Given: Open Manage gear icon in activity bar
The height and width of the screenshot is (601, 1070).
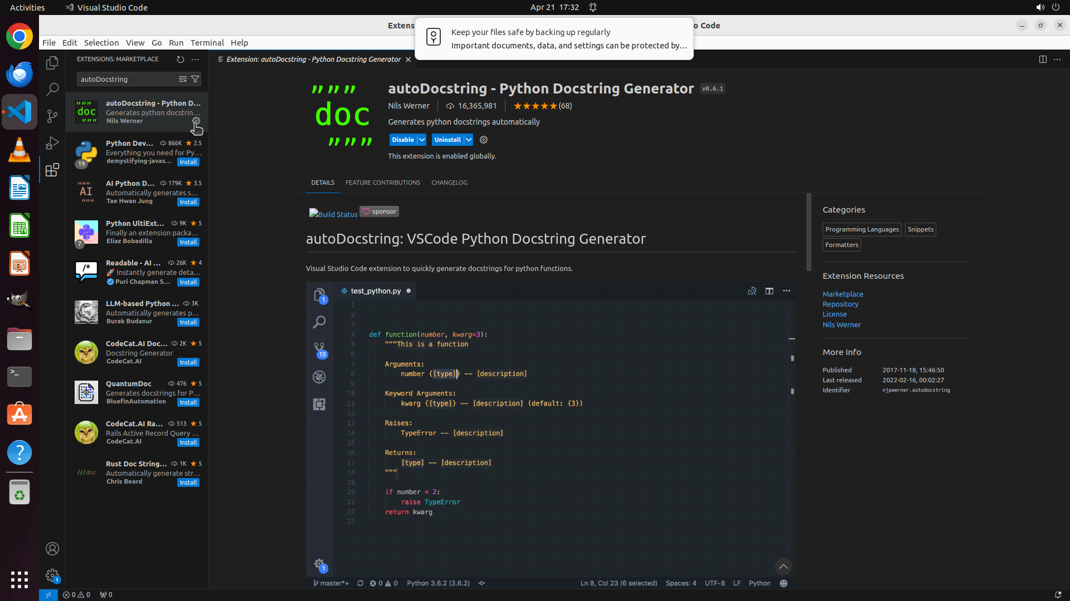Looking at the screenshot, I should pos(52,575).
